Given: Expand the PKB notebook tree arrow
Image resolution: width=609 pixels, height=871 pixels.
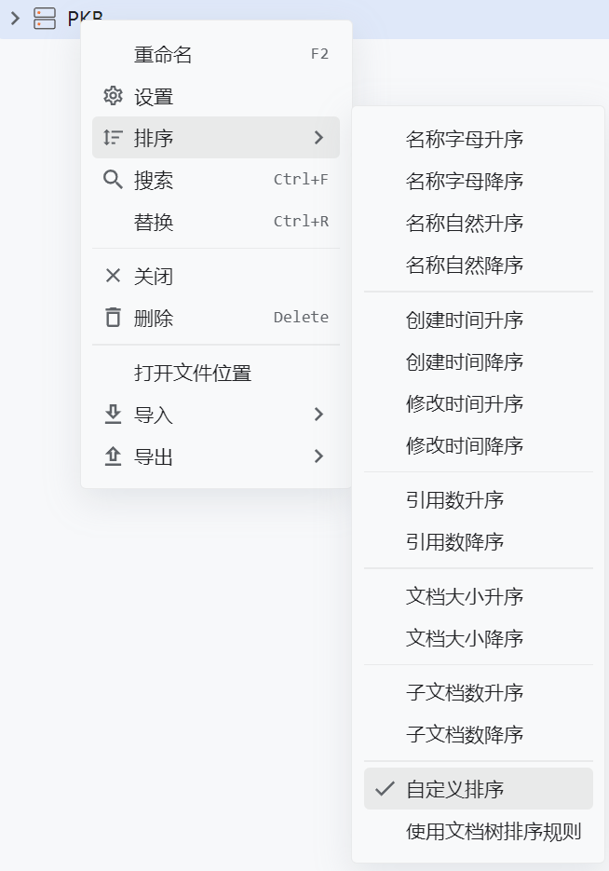Looking at the screenshot, I should coord(15,18).
